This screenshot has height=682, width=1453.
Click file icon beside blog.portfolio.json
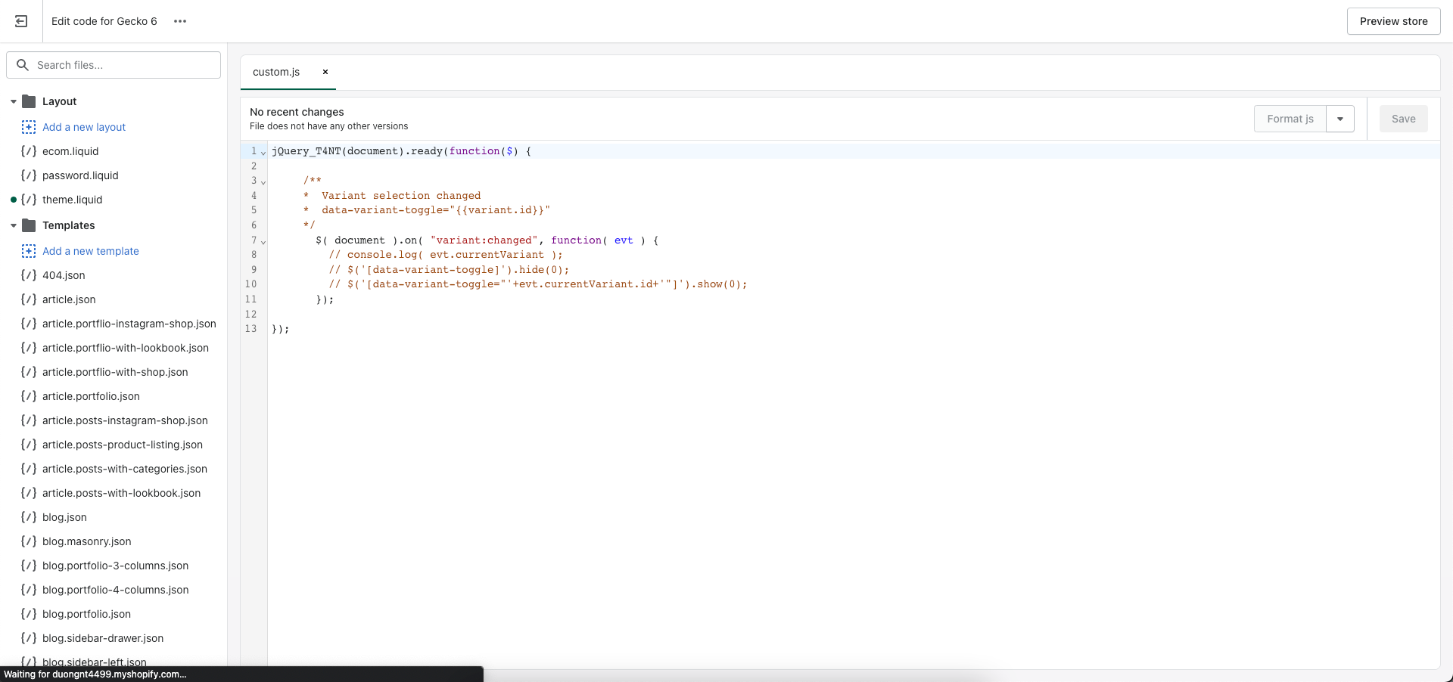29,614
